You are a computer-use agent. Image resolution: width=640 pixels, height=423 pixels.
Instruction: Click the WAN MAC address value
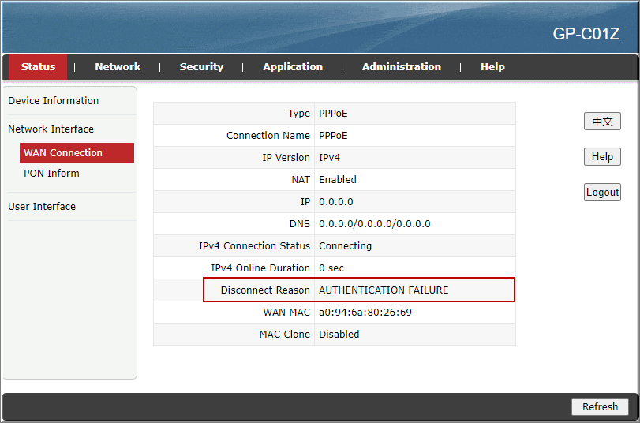365,313
